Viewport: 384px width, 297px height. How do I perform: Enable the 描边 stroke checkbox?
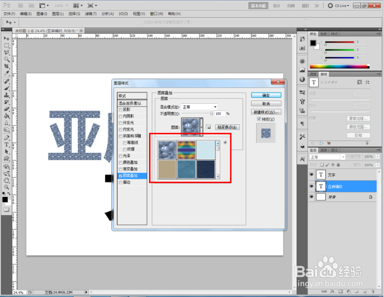click(x=121, y=183)
